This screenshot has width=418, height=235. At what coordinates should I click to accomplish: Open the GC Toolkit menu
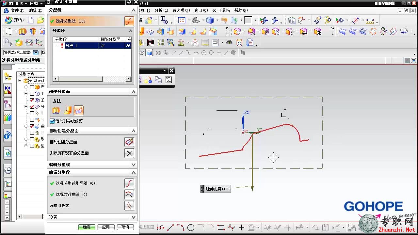pos(221,10)
